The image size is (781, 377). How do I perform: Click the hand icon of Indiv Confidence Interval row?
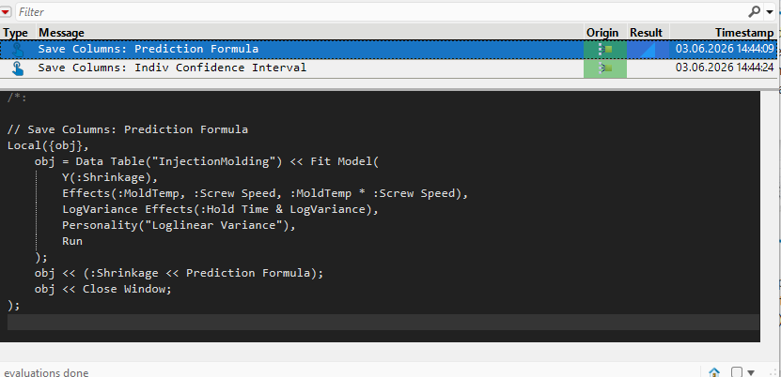pos(18,68)
